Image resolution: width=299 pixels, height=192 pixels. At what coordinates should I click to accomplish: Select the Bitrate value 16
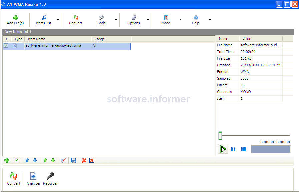(x=243, y=85)
